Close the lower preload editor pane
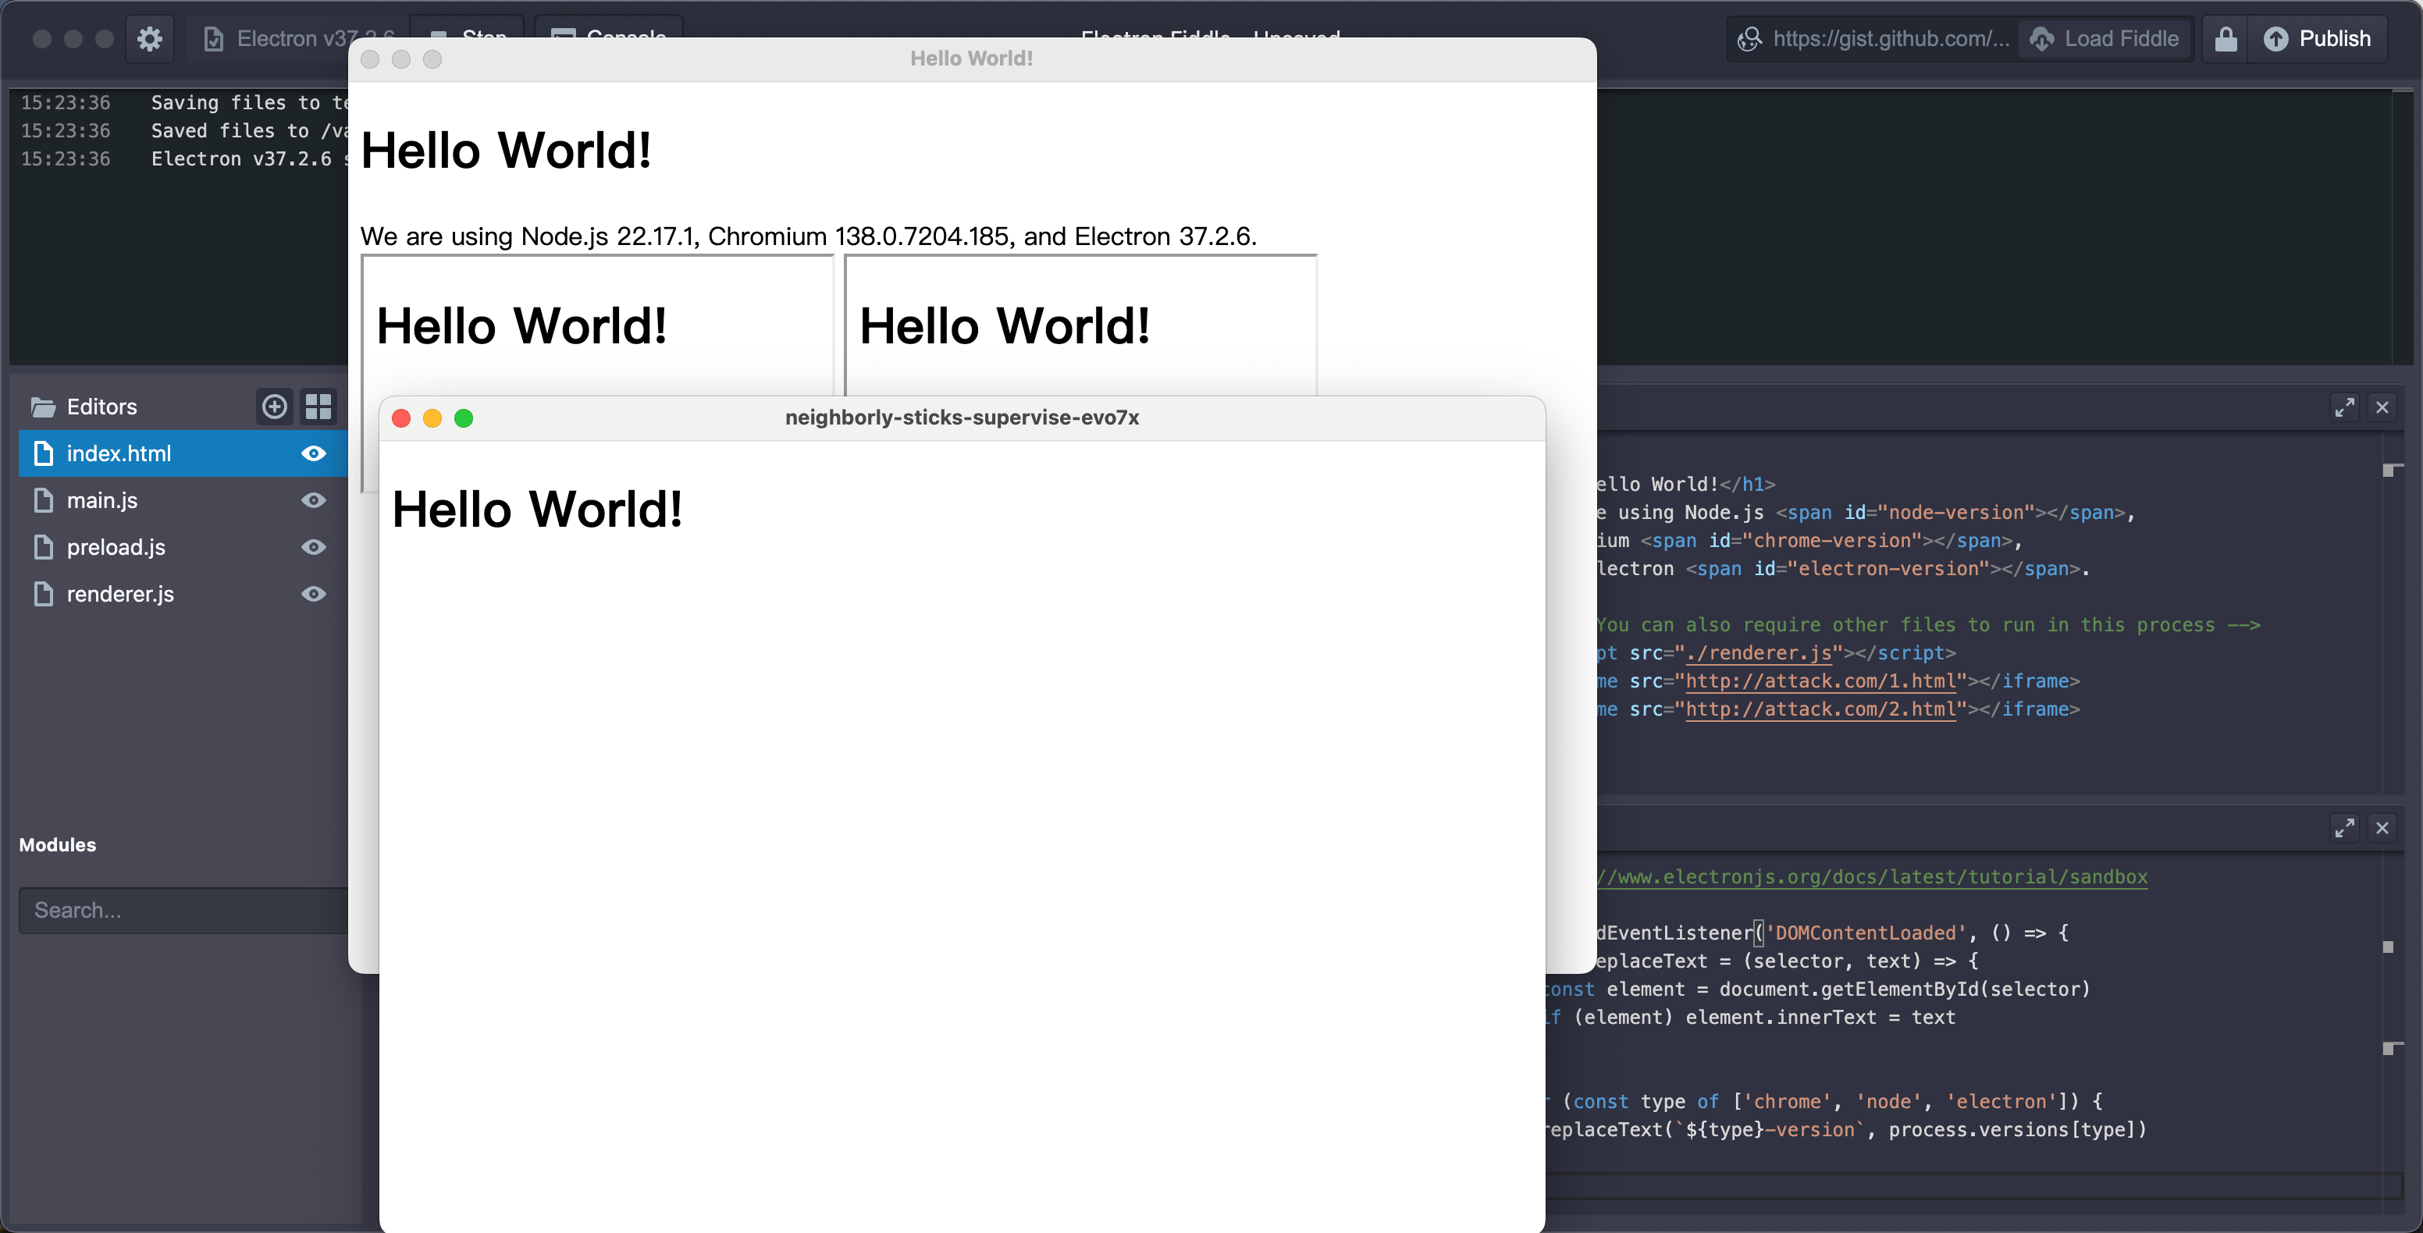2423x1233 pixels. (x=2382, y=828)
